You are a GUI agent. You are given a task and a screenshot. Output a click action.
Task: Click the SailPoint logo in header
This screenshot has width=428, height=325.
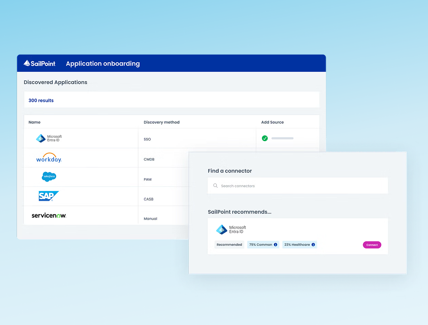coord(39,64)
